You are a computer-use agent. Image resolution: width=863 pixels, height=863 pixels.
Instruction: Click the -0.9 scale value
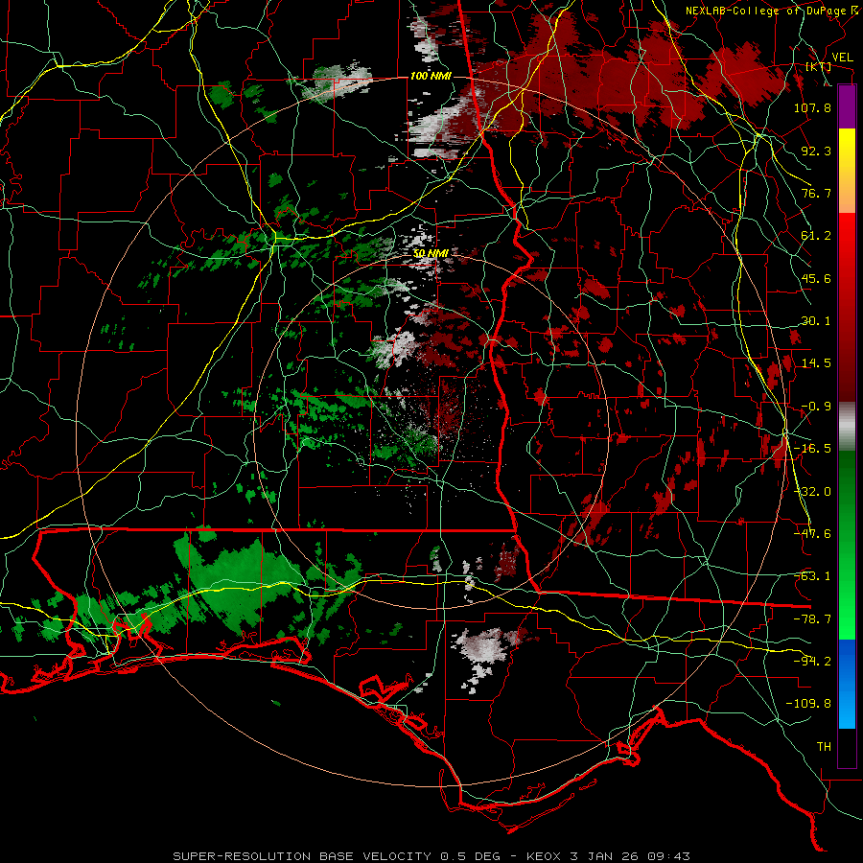click(816, 407)
